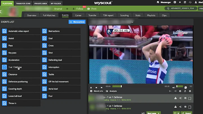Select the Acceleration event
This screenshot has width=203, height=114.
tap(21, 60)
